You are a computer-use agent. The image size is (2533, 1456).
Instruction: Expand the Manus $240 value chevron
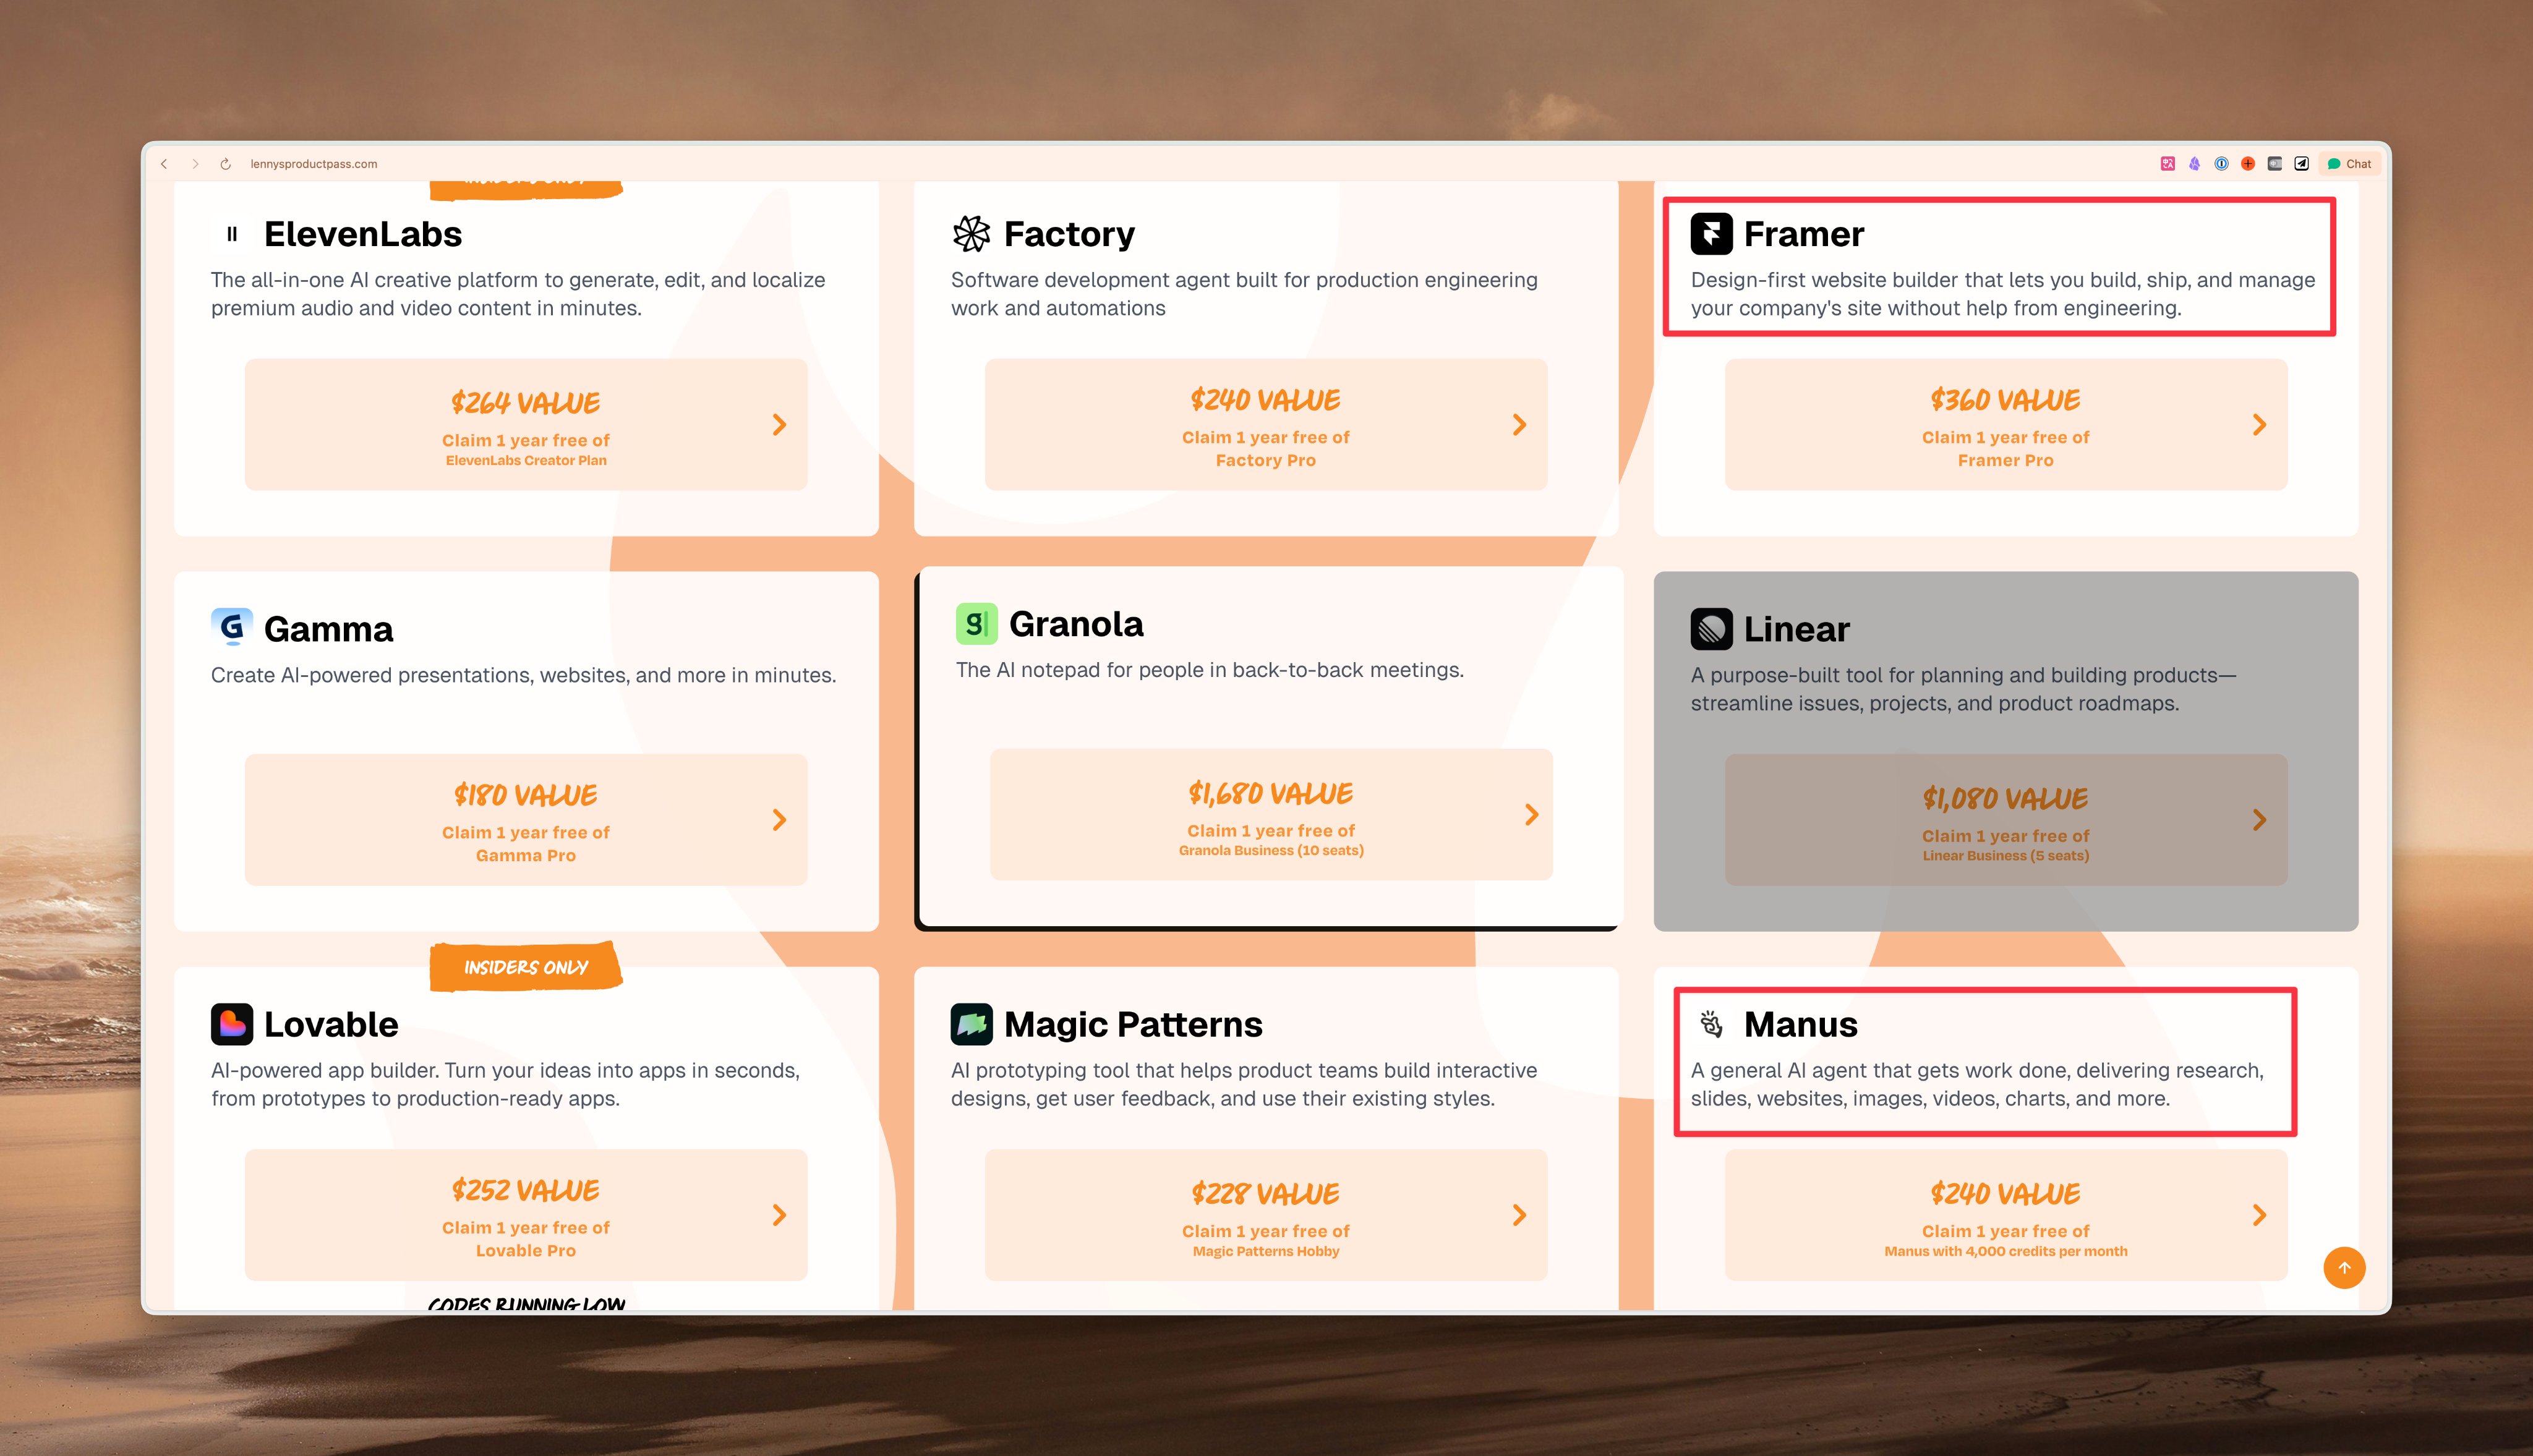pyautogui.click(x=2259, y=1215)
